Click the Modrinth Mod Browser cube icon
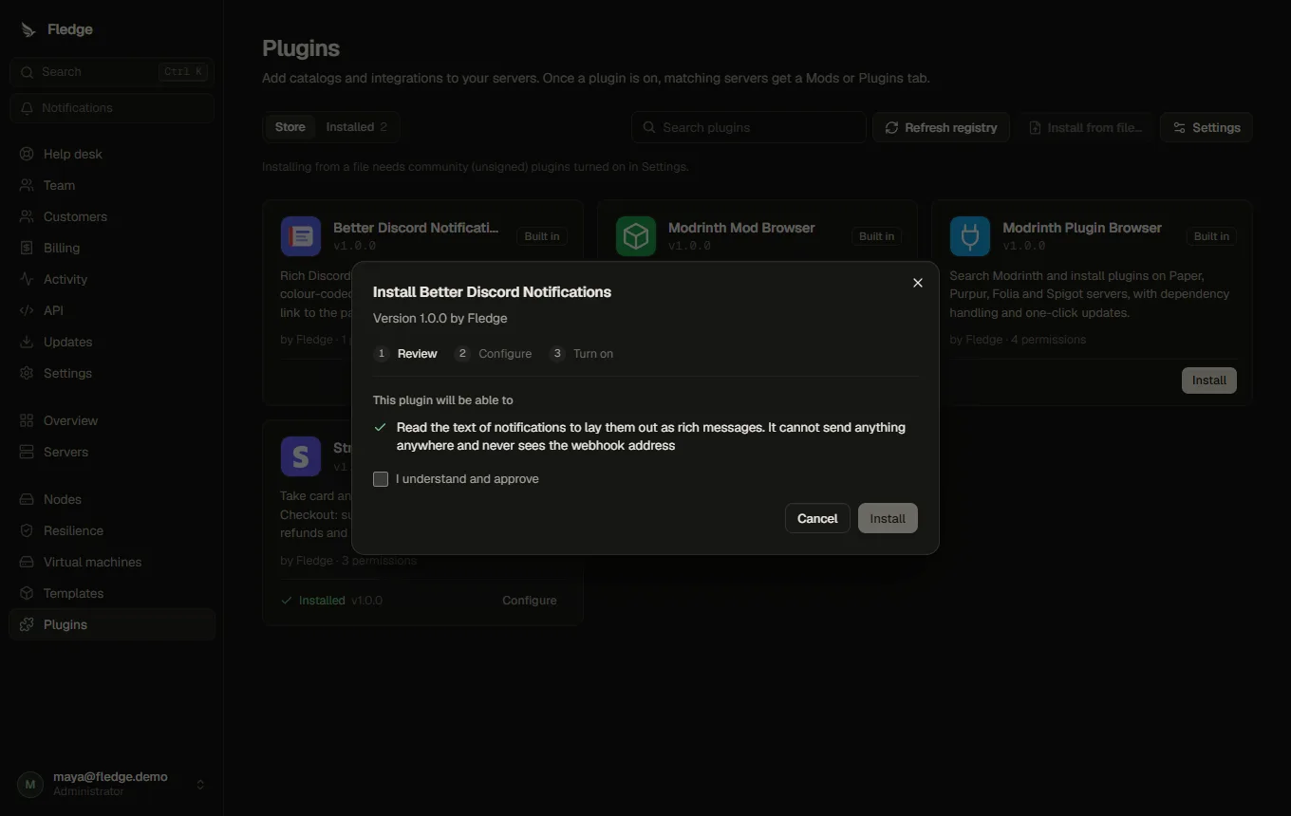The height and width of the screenshot is (816, 1291). (636, 236)
